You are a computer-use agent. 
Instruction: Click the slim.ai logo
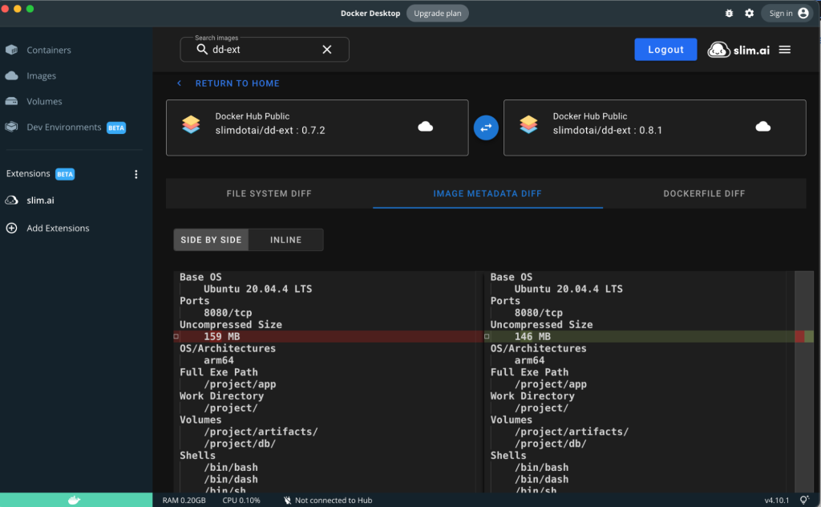click(x=738, y=50)
